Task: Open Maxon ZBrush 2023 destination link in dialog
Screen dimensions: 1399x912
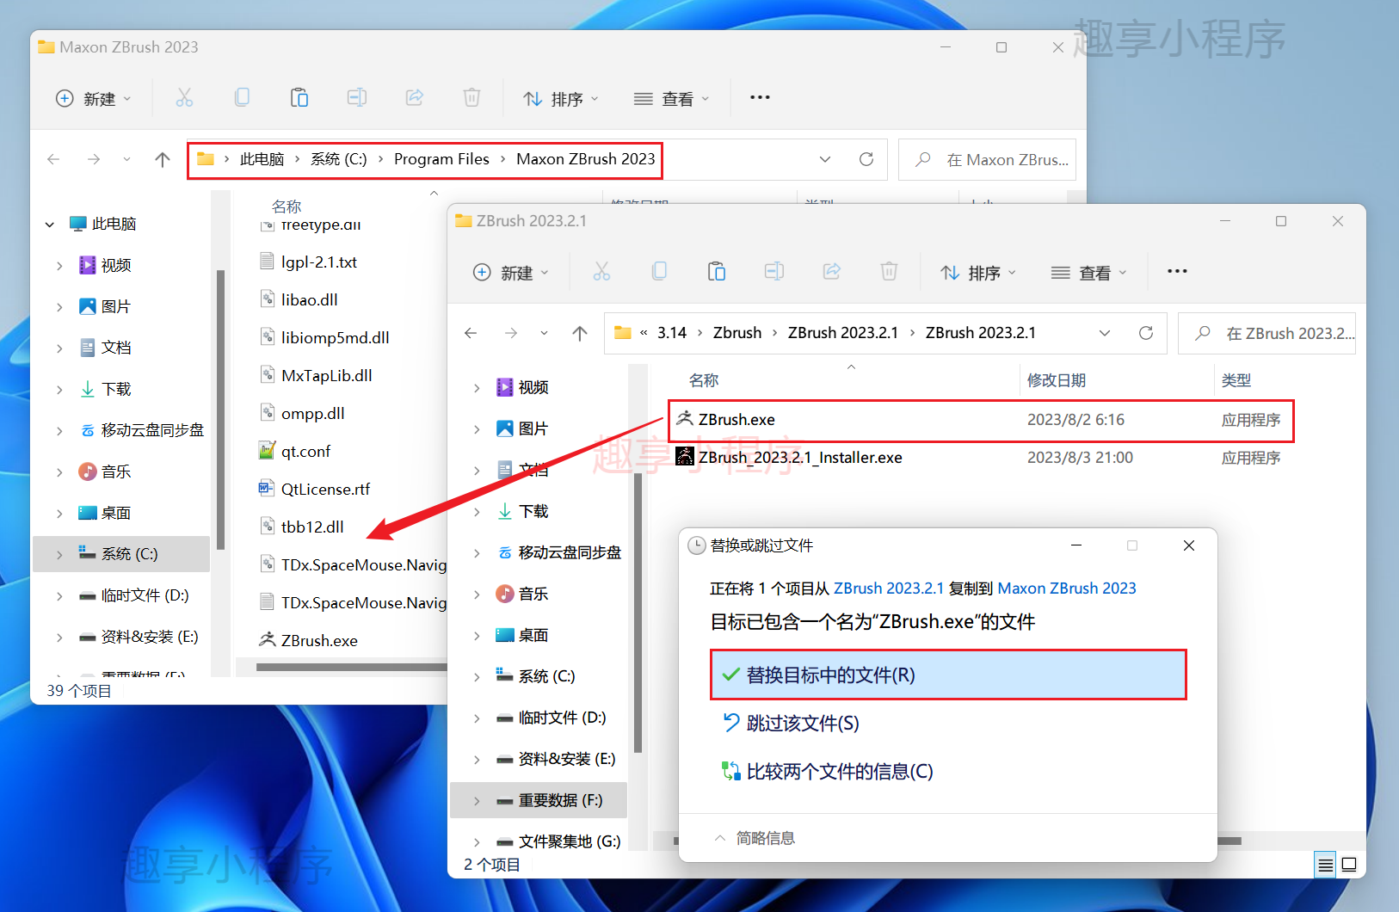Action: coord(1067,588)
